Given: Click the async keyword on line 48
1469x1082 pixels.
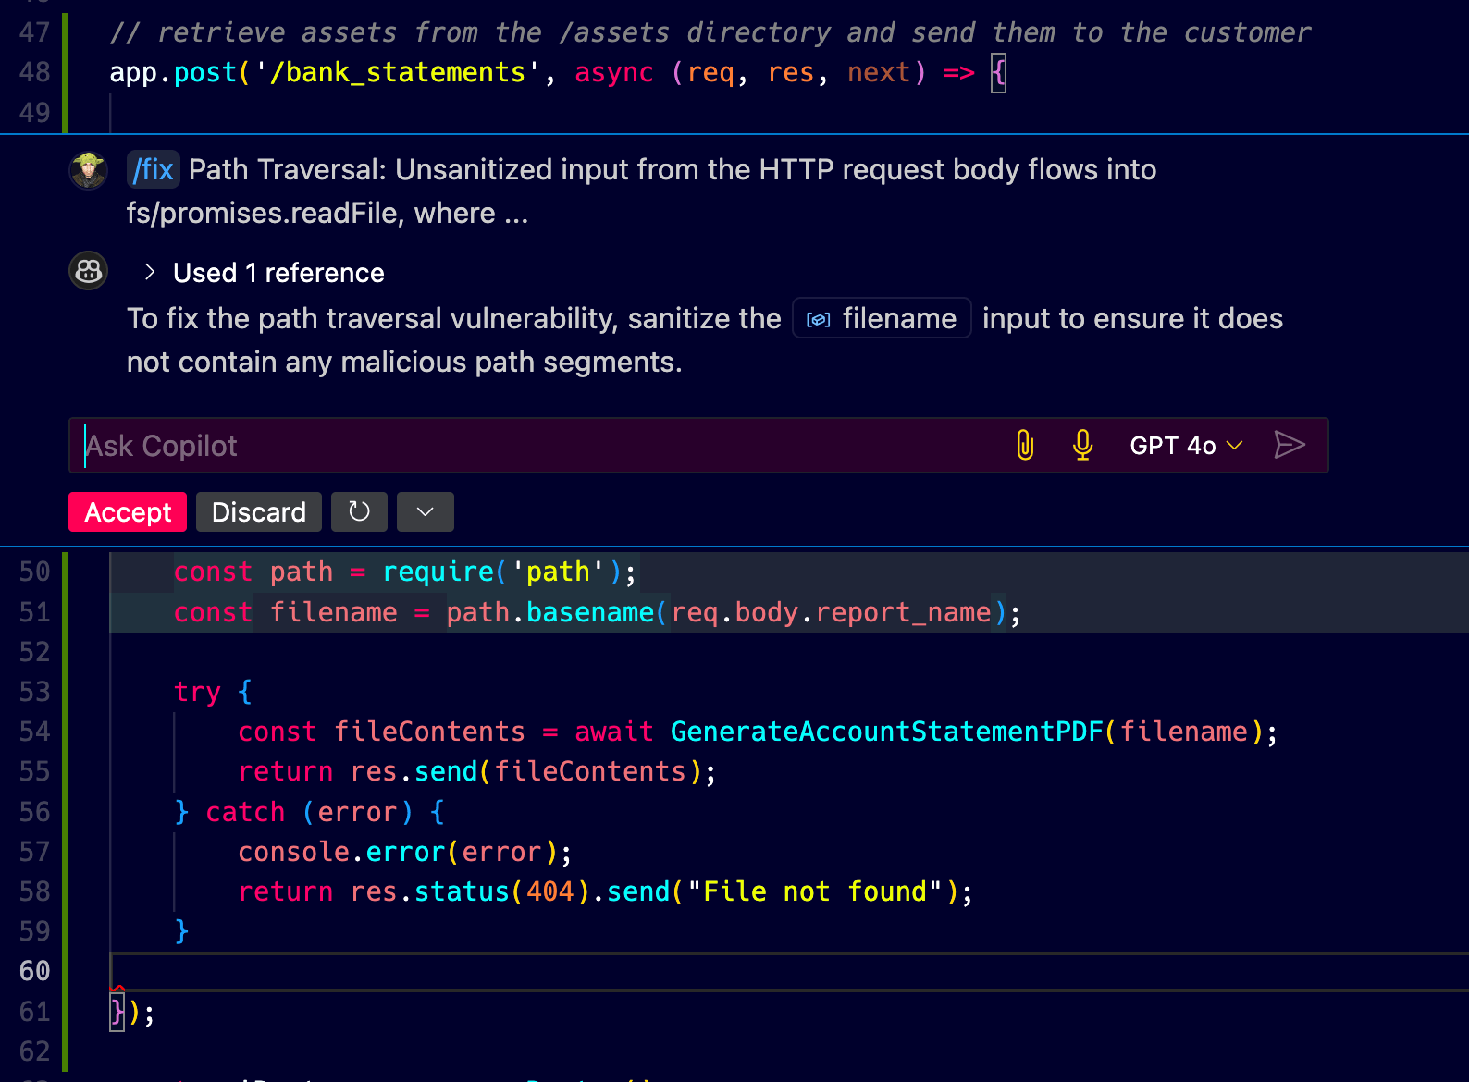Looking at the screenshot, I should 614,72.
